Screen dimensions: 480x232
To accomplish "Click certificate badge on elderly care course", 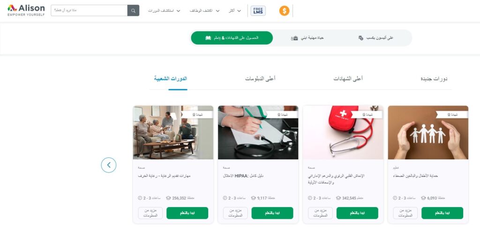I will point(198,114).
